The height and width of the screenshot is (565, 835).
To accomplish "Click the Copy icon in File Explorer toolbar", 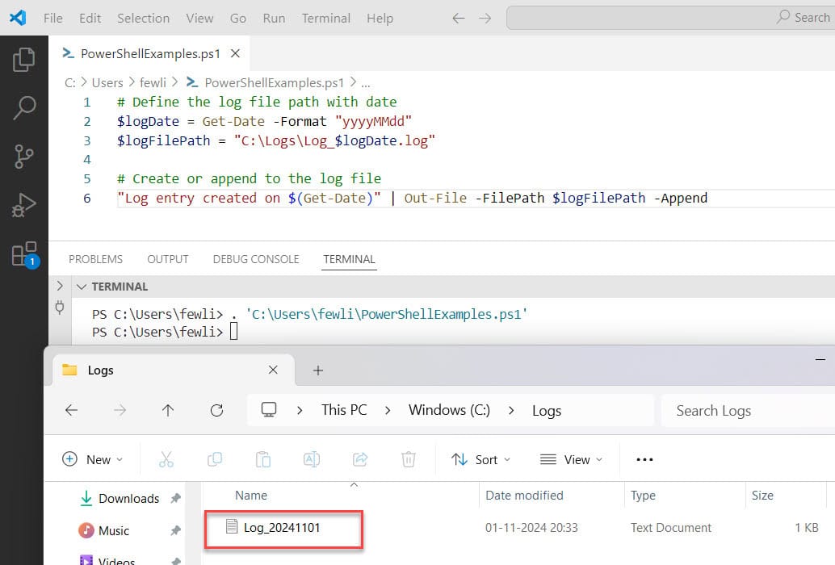I will tap(214, 458).
